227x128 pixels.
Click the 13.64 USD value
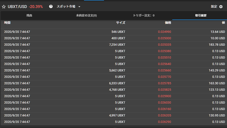click(218, 32)
